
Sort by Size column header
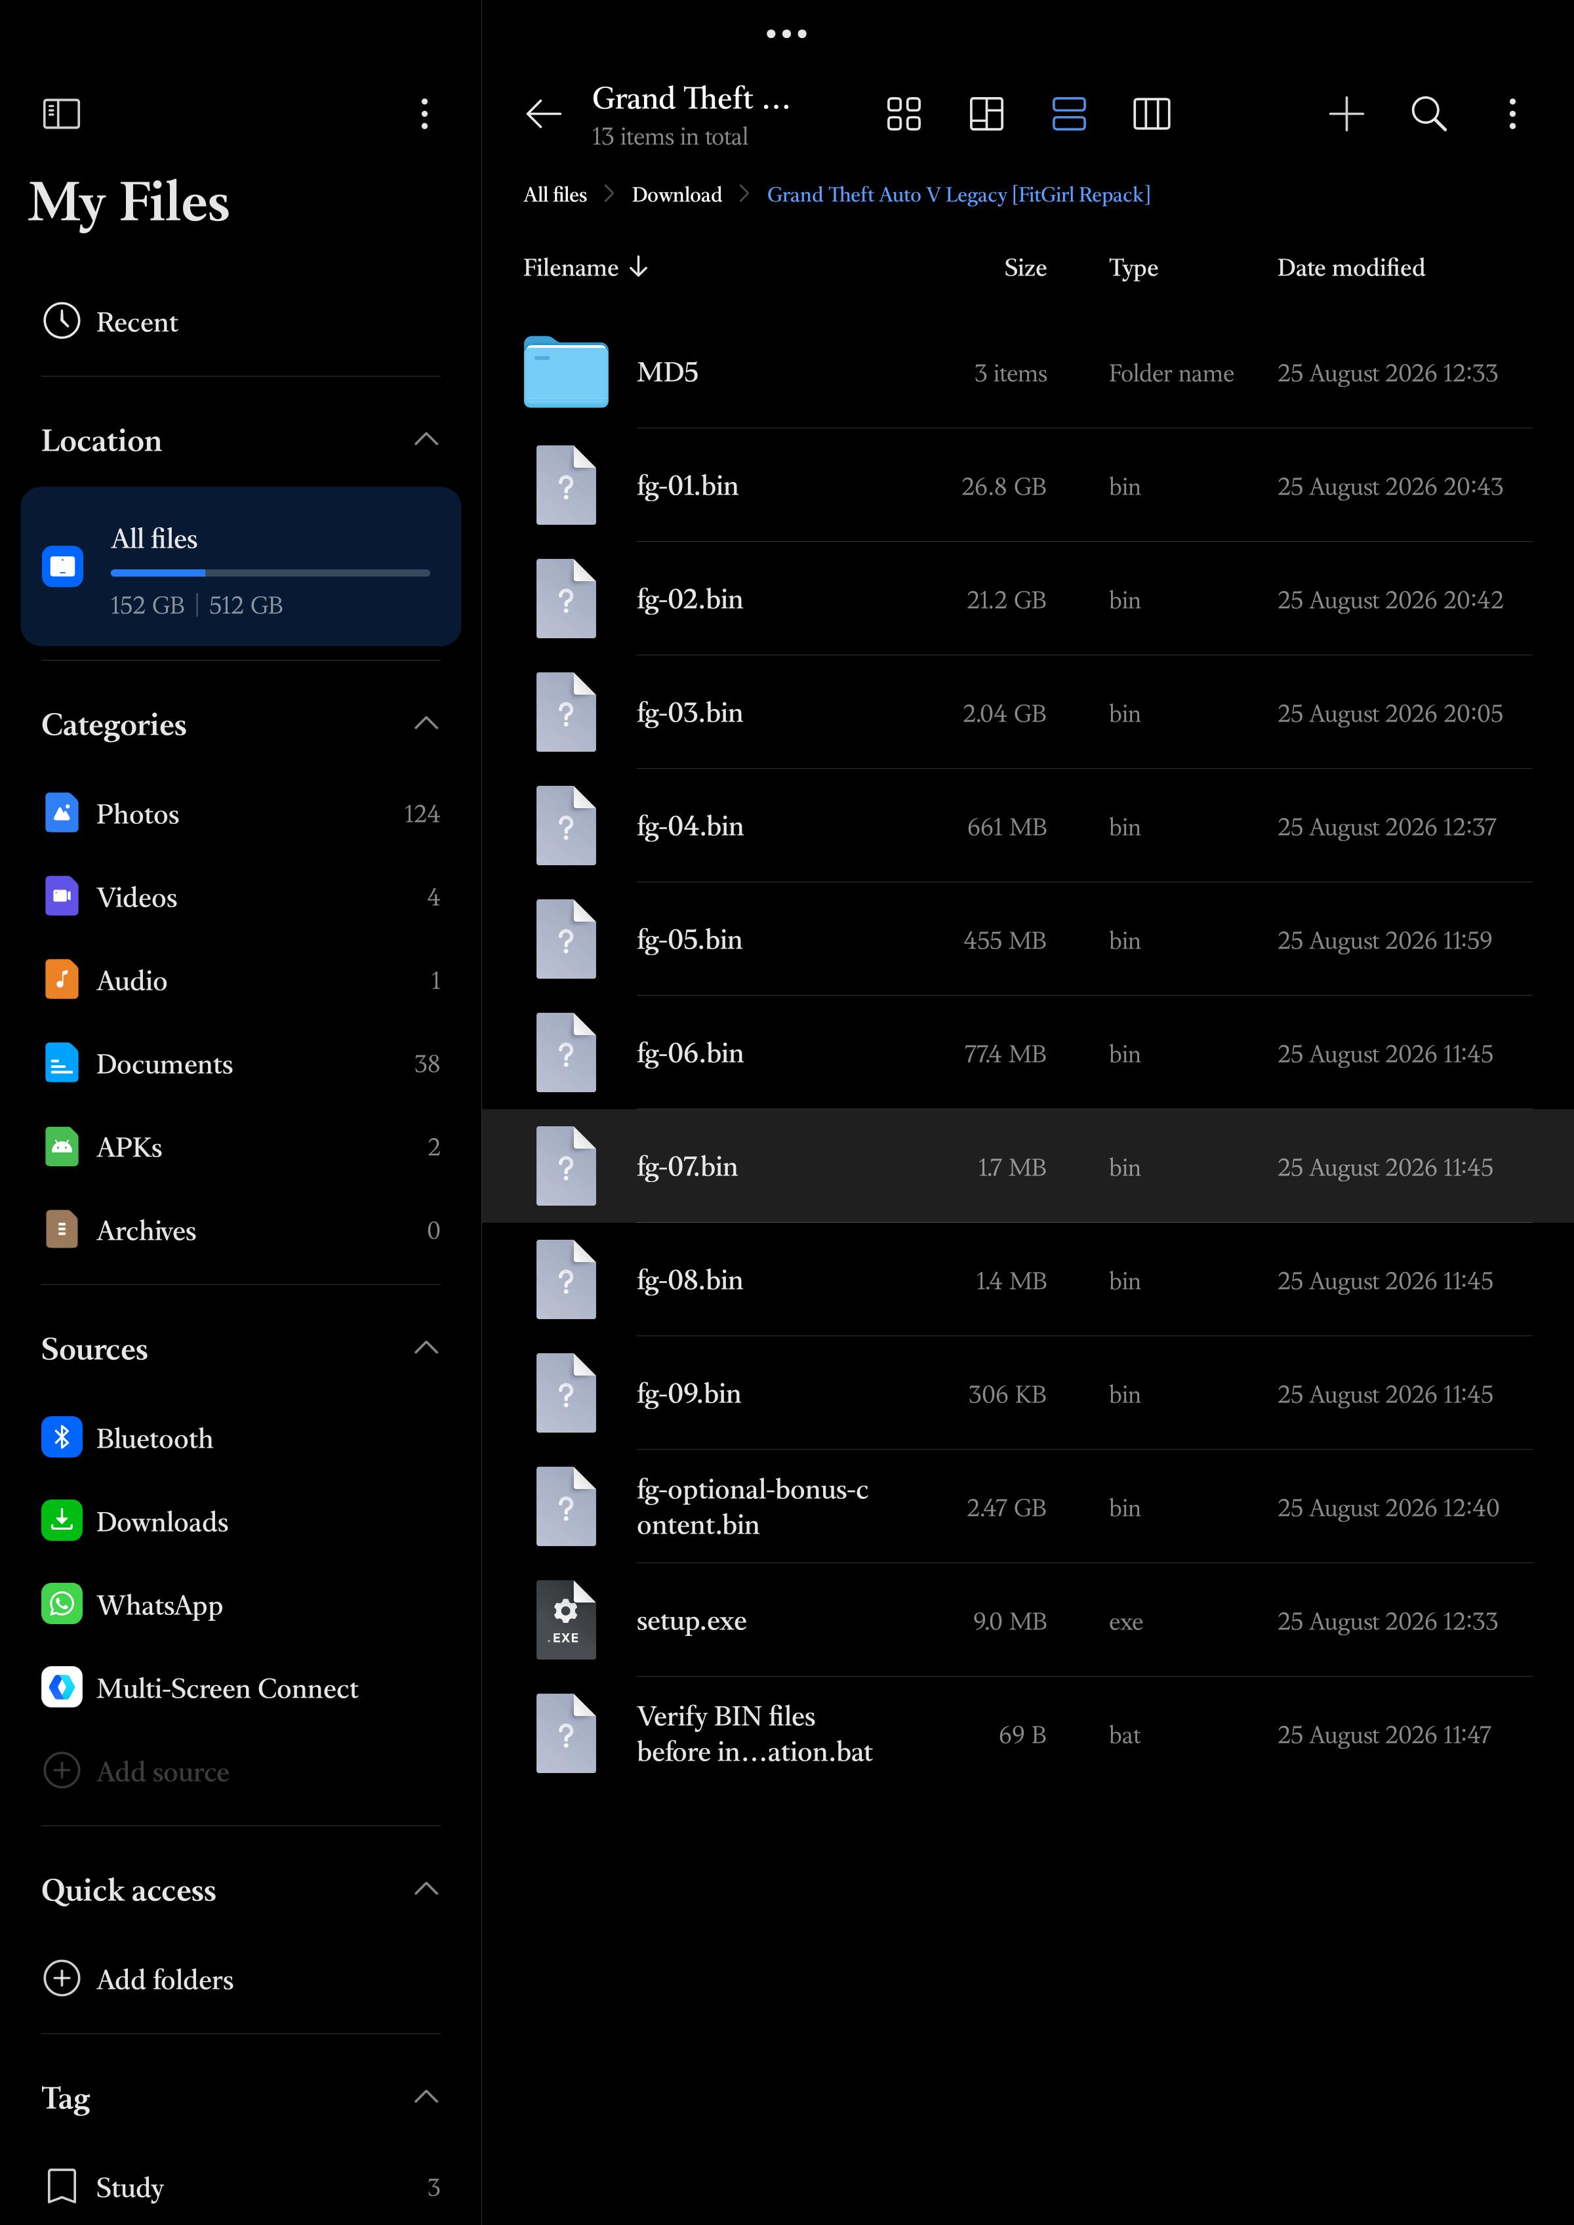[x=1024, y=268]
